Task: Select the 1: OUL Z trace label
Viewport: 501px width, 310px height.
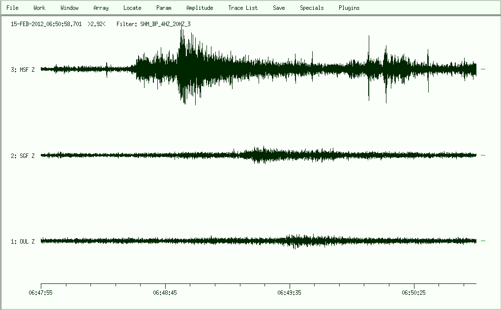Action: click(x=23, y=242)
